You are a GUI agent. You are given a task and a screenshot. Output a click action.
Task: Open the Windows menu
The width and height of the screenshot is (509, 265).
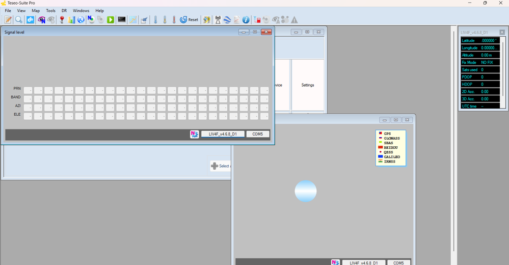pos(81,11)
